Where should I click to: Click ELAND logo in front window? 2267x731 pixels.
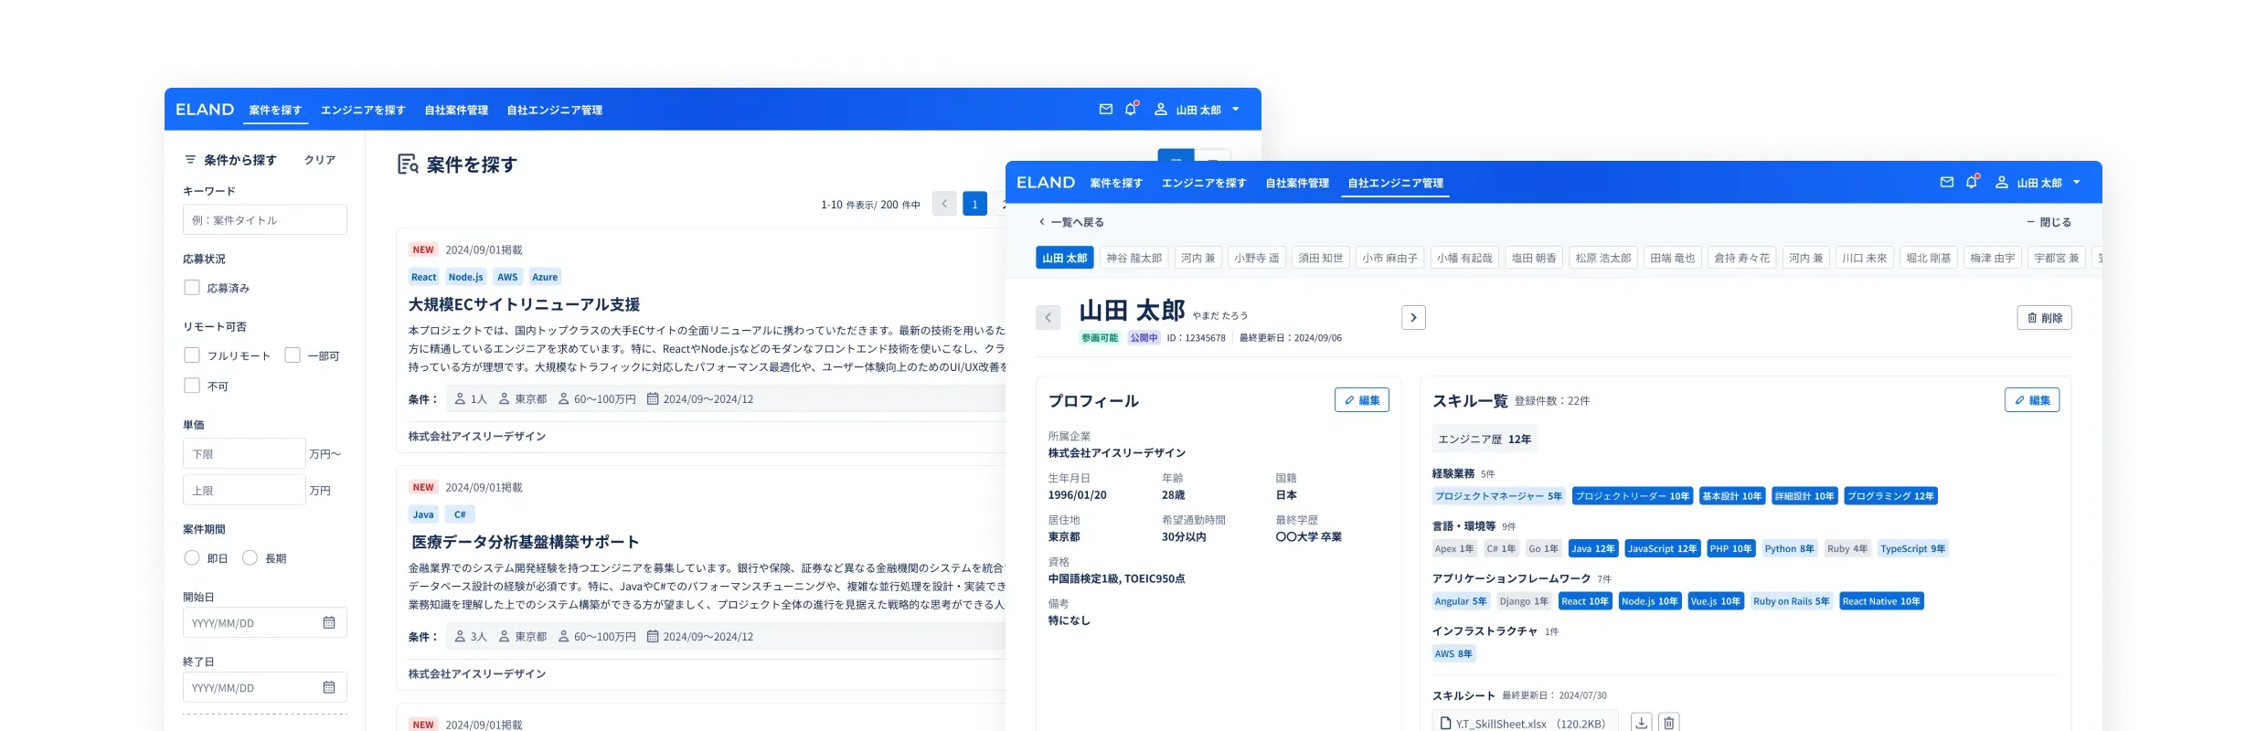coord(1046,182)
